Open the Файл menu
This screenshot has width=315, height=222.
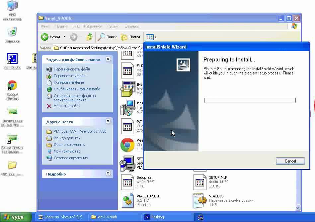click(45, 26)
